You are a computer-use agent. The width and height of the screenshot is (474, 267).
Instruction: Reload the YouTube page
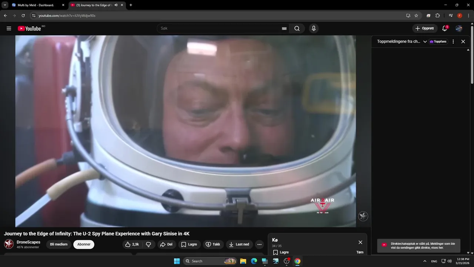(23, 16)
